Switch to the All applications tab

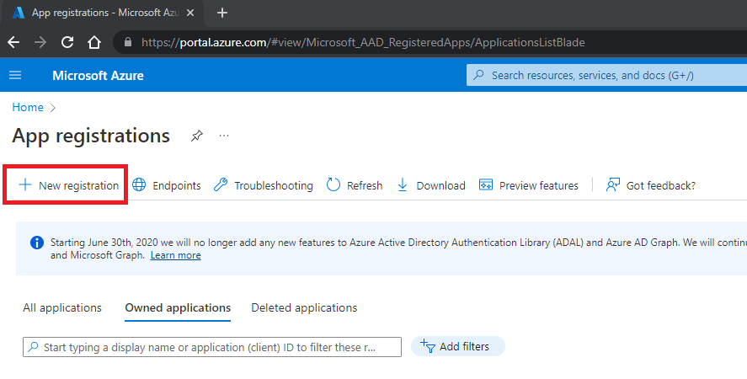click(62, 308)
